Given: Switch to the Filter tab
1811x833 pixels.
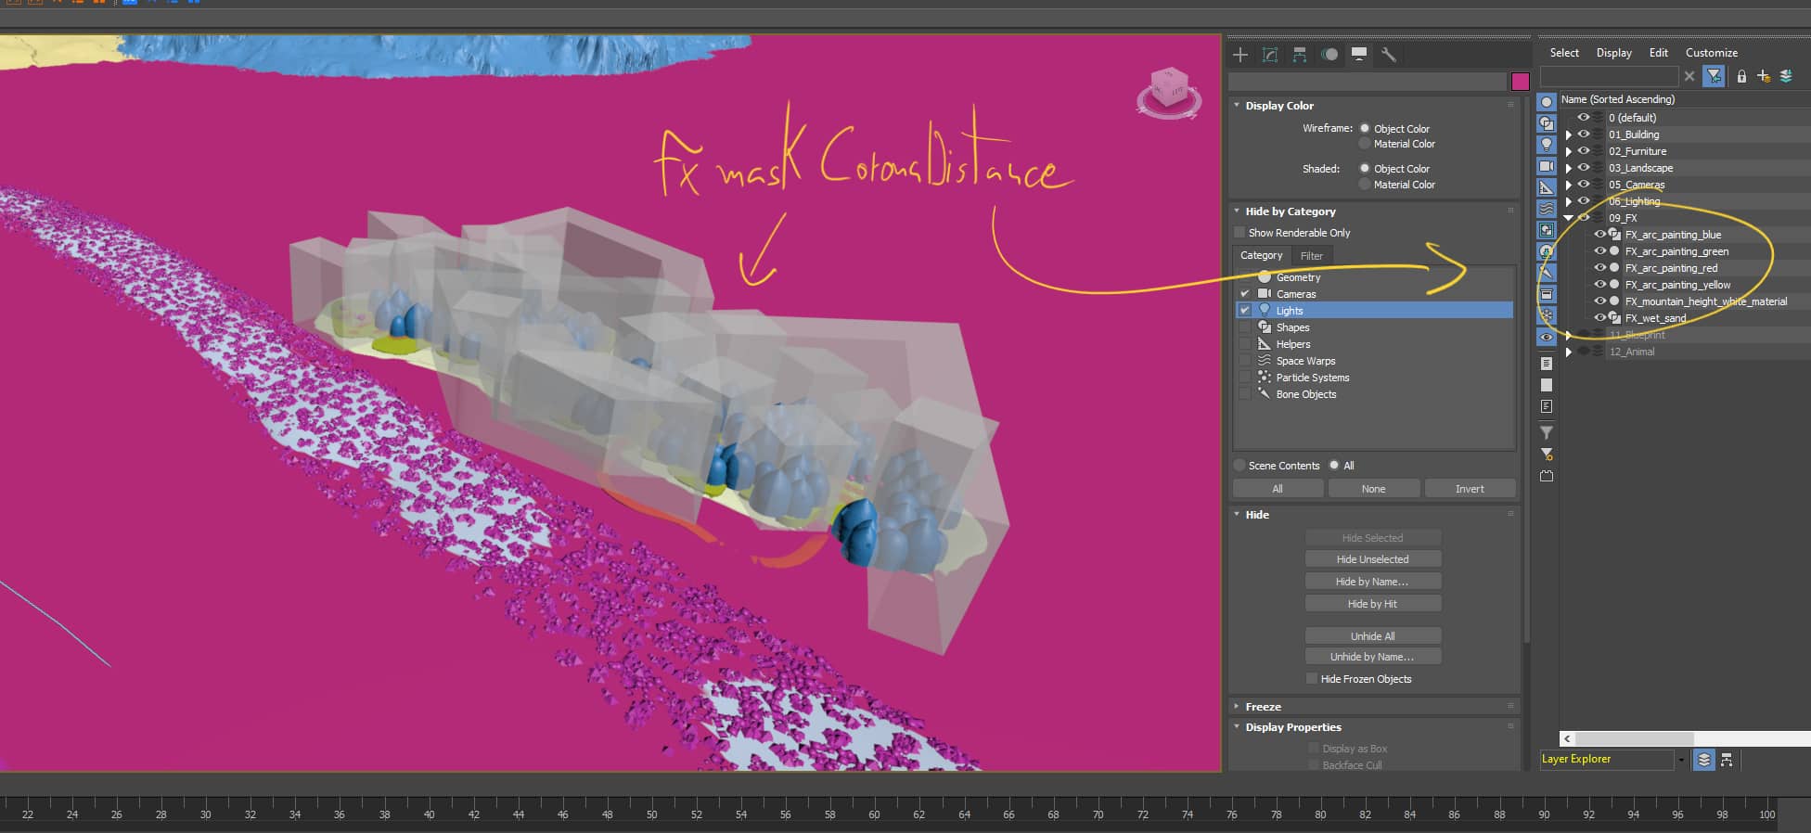Looking at the screenshot, I should (x=1311, y=256).
